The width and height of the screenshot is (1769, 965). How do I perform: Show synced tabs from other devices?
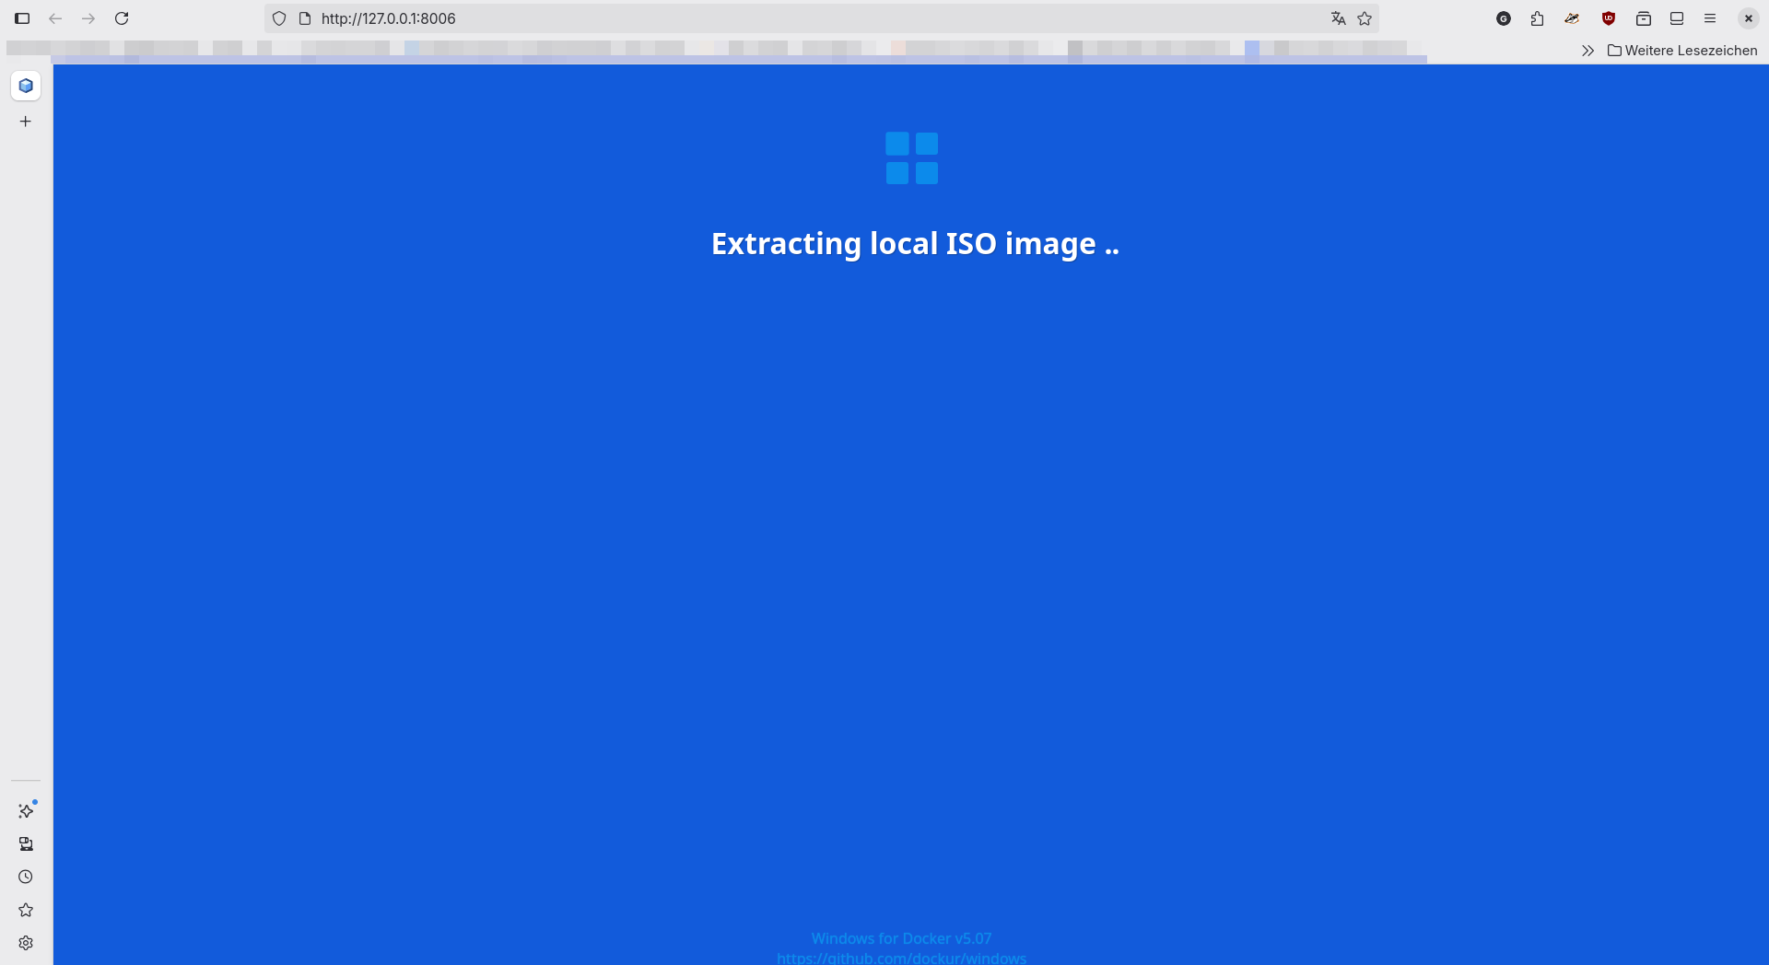[x=26, y=844]
